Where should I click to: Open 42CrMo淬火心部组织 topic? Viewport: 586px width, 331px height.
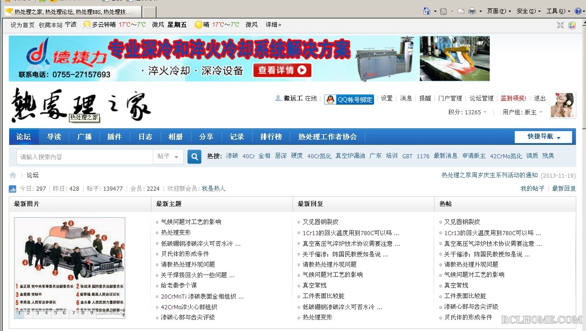(x=189, y=307)
